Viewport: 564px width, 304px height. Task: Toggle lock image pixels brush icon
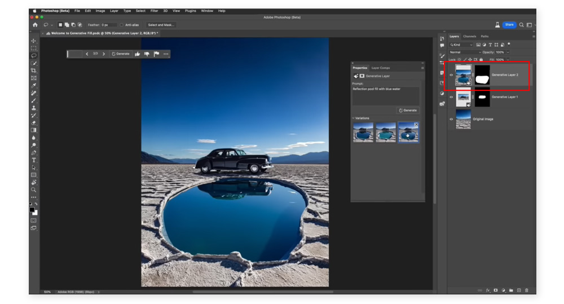465,60
